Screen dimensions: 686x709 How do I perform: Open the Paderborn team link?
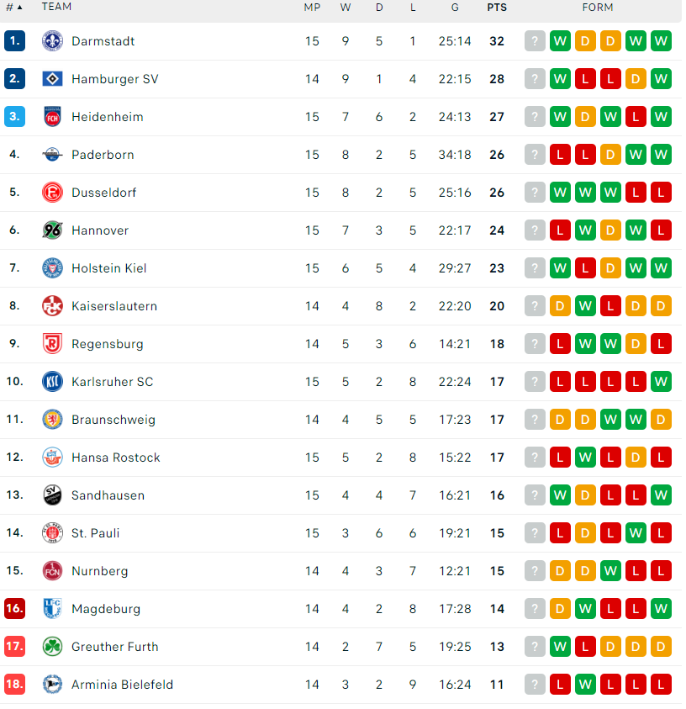pyautogui.click(x=103, y=155)
